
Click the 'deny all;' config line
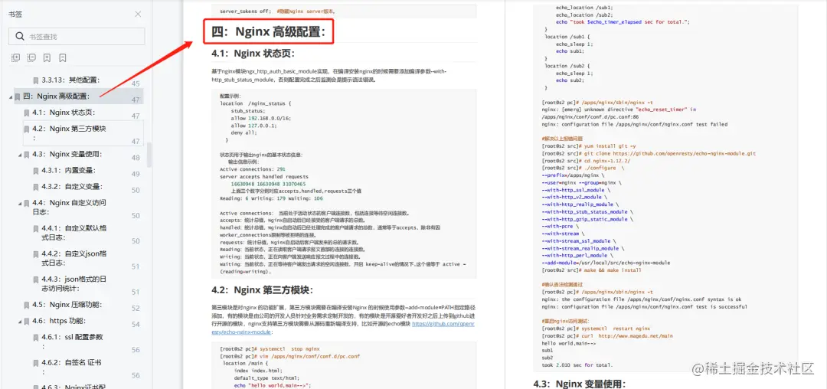coord(244,132)
